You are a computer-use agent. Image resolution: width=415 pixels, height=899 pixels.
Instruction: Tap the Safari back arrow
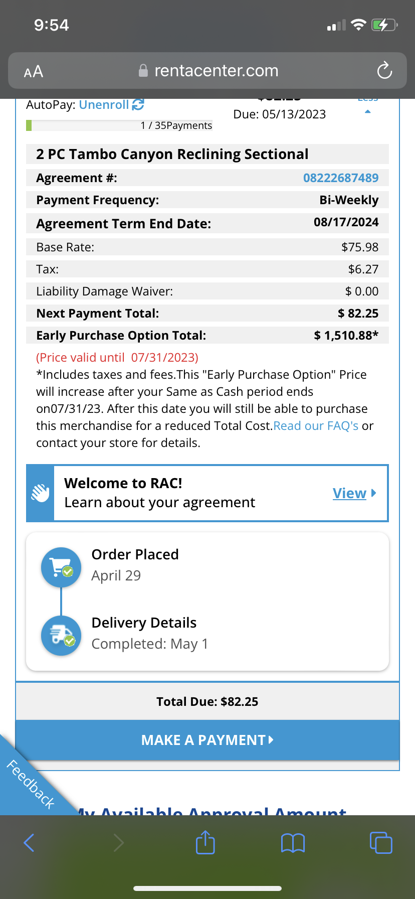pos(30,843)
